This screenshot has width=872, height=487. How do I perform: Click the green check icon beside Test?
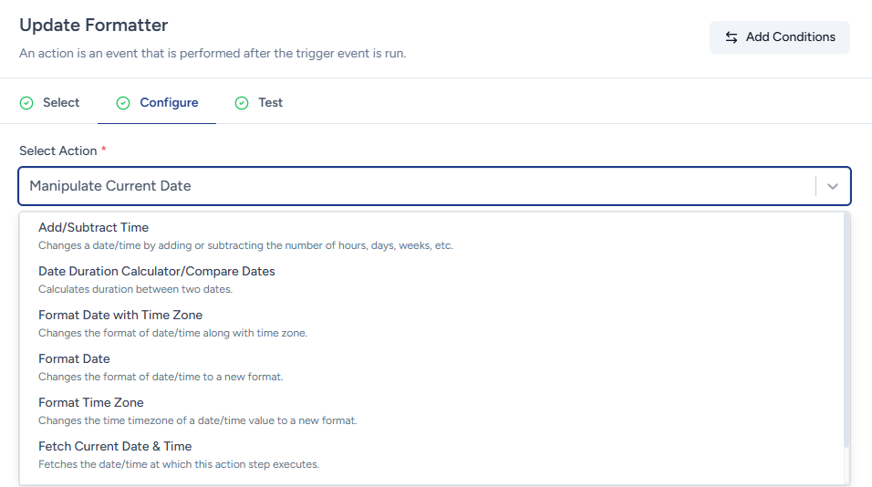pyautogui.click(x=242, y=103)
